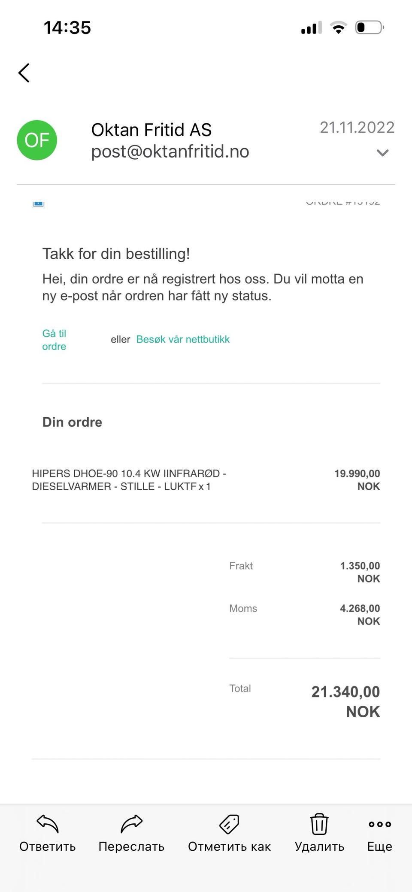Image resolution: width=412 pixels, height=892 pixels.
Task: Tap the reply arrow icon
Action: pyautogui.click(x=48, y=823)
